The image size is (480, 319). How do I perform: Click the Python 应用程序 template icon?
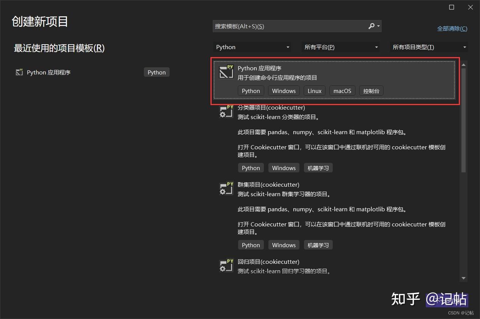click(226, 72)
